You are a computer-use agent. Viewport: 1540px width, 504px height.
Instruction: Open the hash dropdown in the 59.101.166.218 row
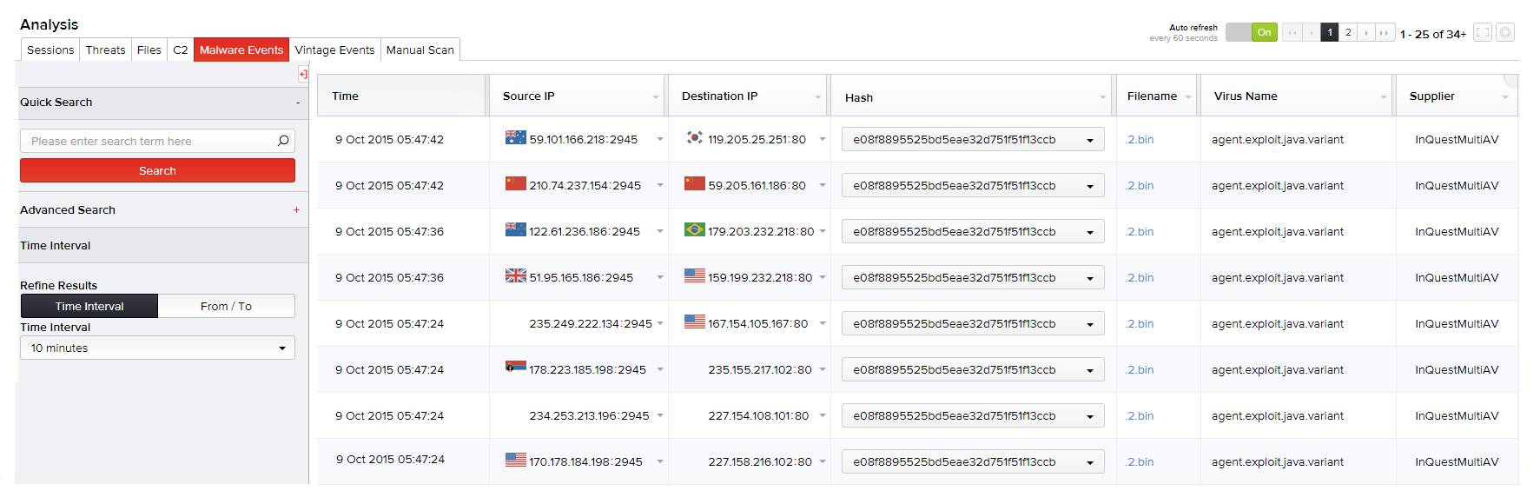1090,140
